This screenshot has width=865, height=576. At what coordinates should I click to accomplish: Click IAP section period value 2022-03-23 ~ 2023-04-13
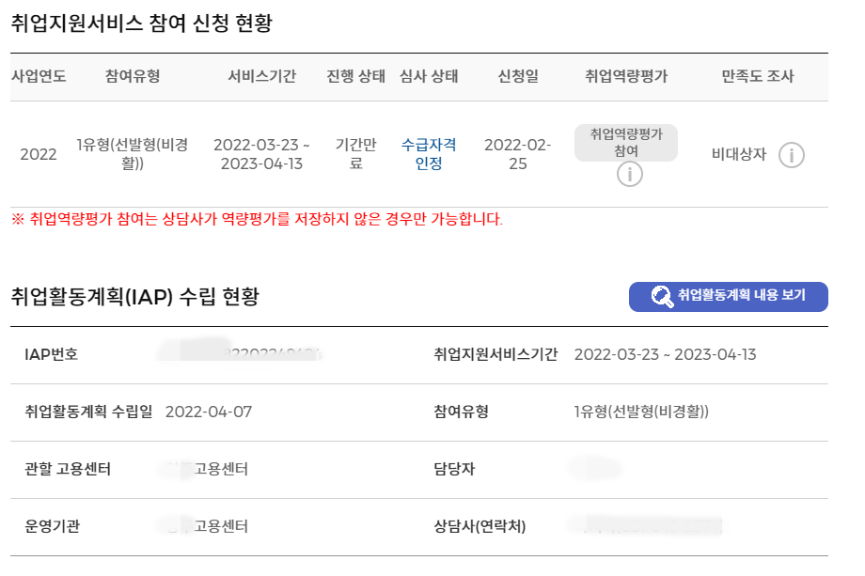[x=666, y=354]
